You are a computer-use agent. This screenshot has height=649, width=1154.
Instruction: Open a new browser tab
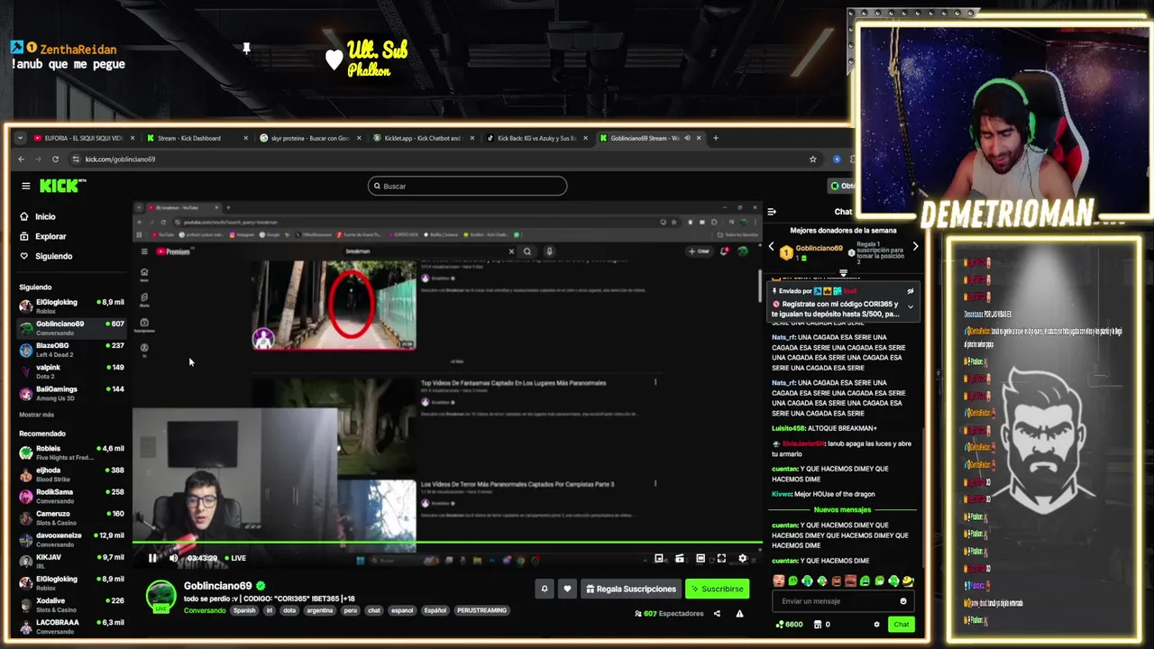click(716, 138)
